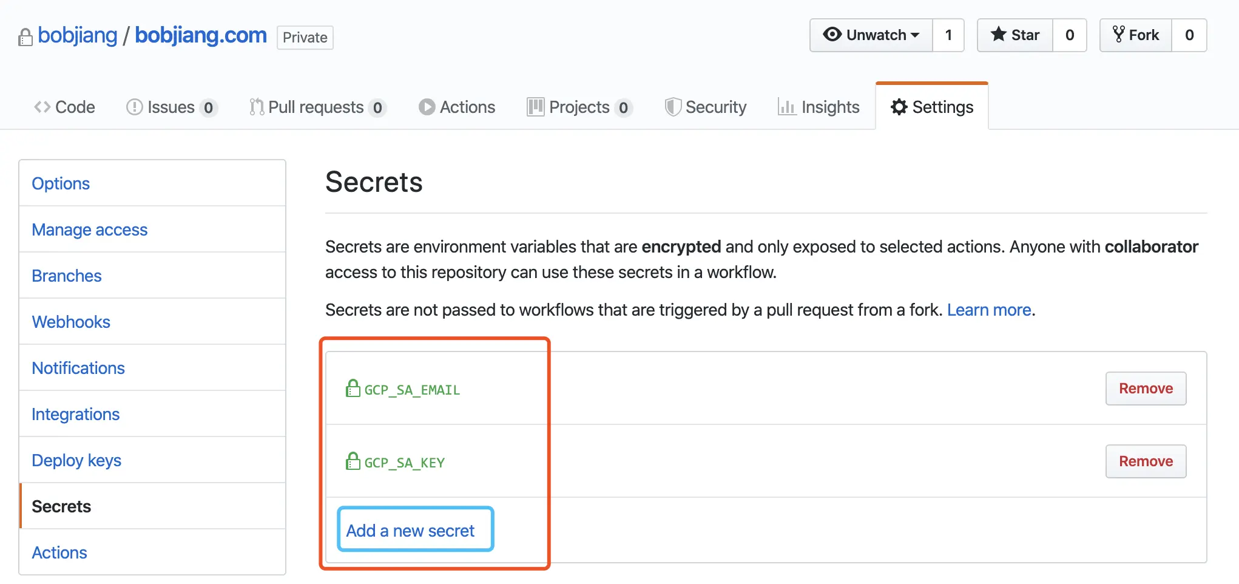Click the star icon to star the repository
Image resolution: width=1239 pixels, height=584 pixels.
[998, 35]
